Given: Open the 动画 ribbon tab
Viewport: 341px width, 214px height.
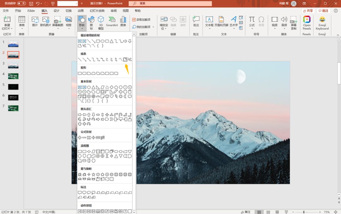Looking at the screenshot, I should tap(81, 11).
